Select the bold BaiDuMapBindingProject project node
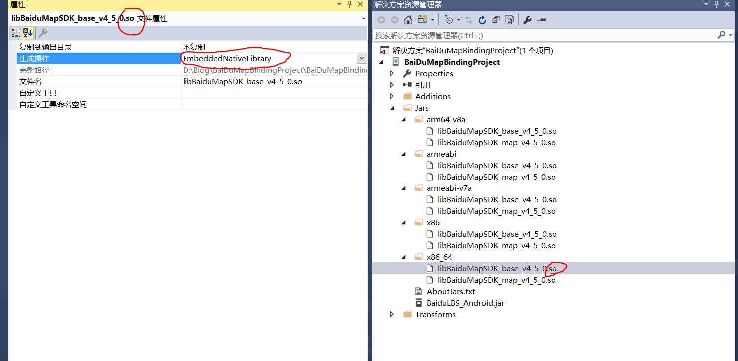This screenshot has width=738, height=361. pyautogui.click(x=452, y=62)
